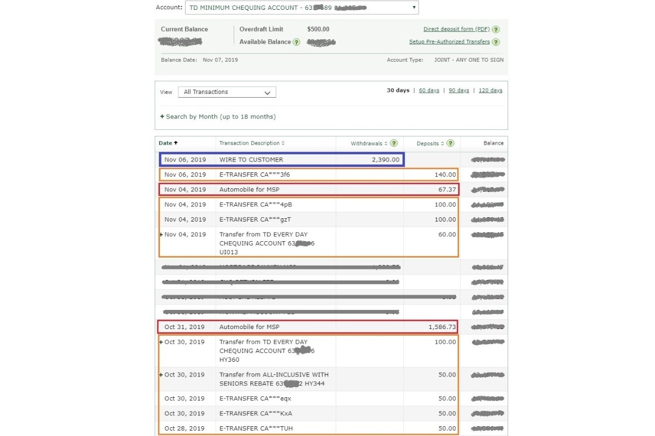Image resolution: width=655 pixels, height=436 pixels.
Task: Click the Balance column header
Action: (x=493, y=144)
